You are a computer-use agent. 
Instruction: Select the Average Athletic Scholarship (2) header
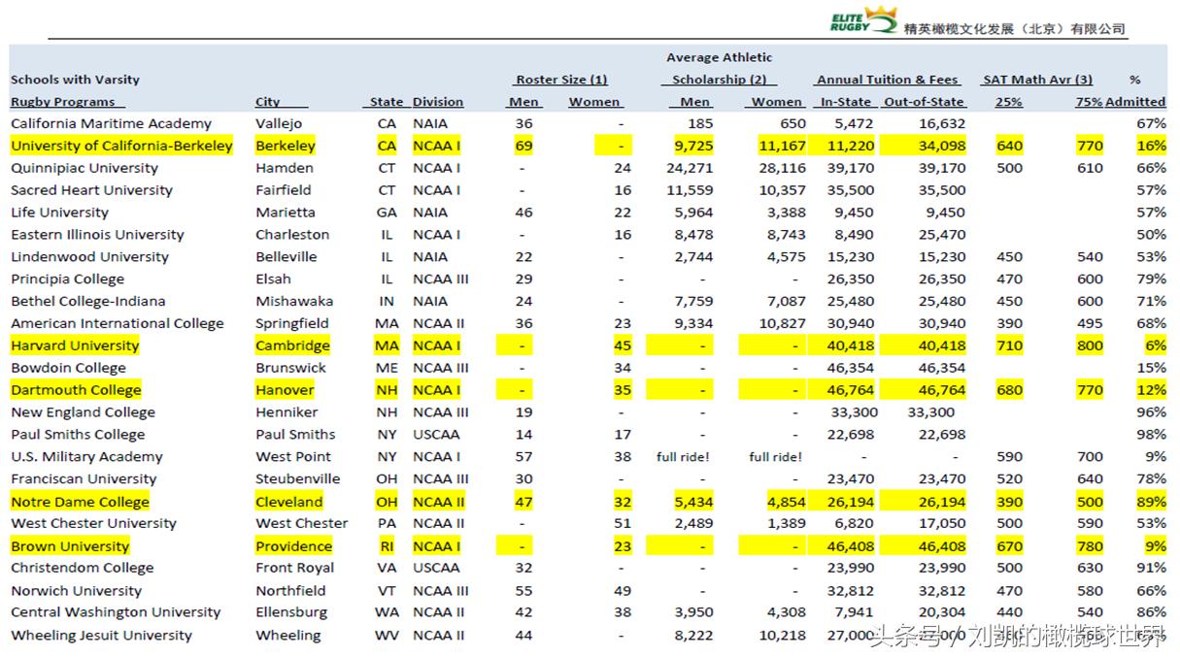coord(720,69)
